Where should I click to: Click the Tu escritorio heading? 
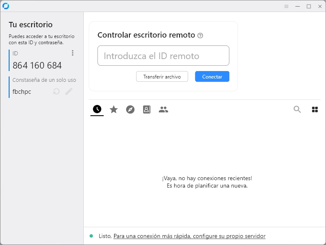[31, 25]
